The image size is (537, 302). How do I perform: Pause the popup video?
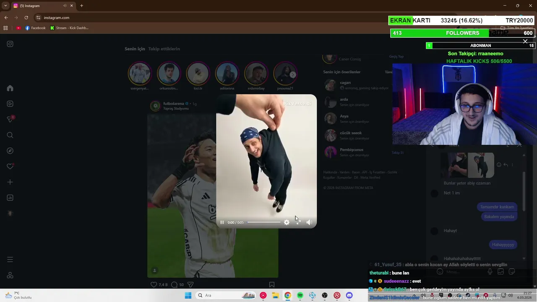[222, 222]
